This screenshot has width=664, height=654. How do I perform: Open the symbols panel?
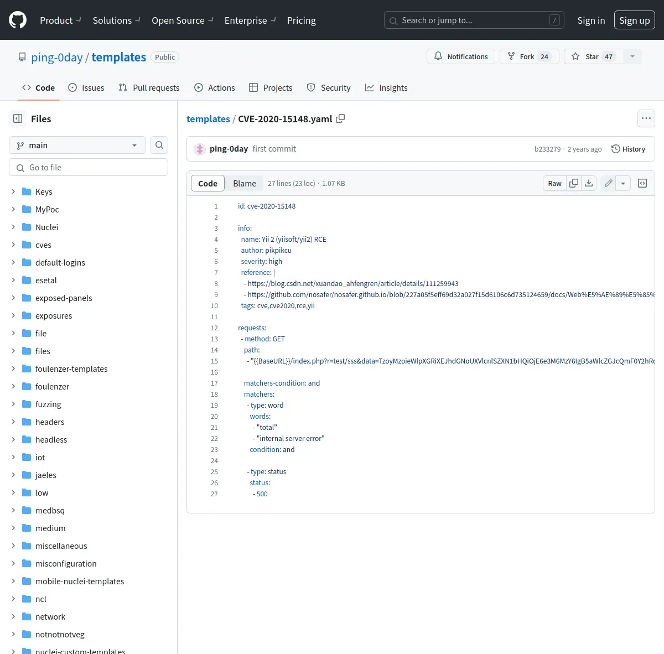[x=642, y=183]
